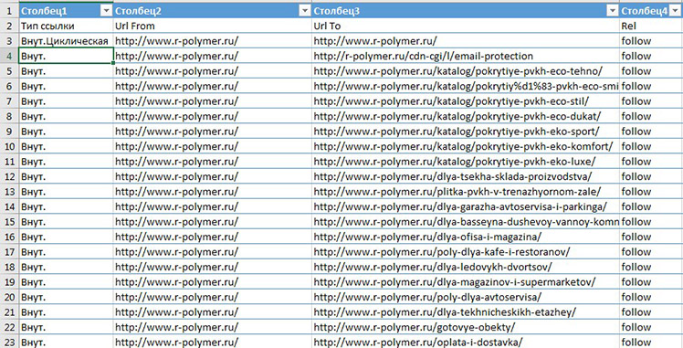Click the Столбец3 header cell
This screenshot has width=683, height=348.
pos(466,11)
